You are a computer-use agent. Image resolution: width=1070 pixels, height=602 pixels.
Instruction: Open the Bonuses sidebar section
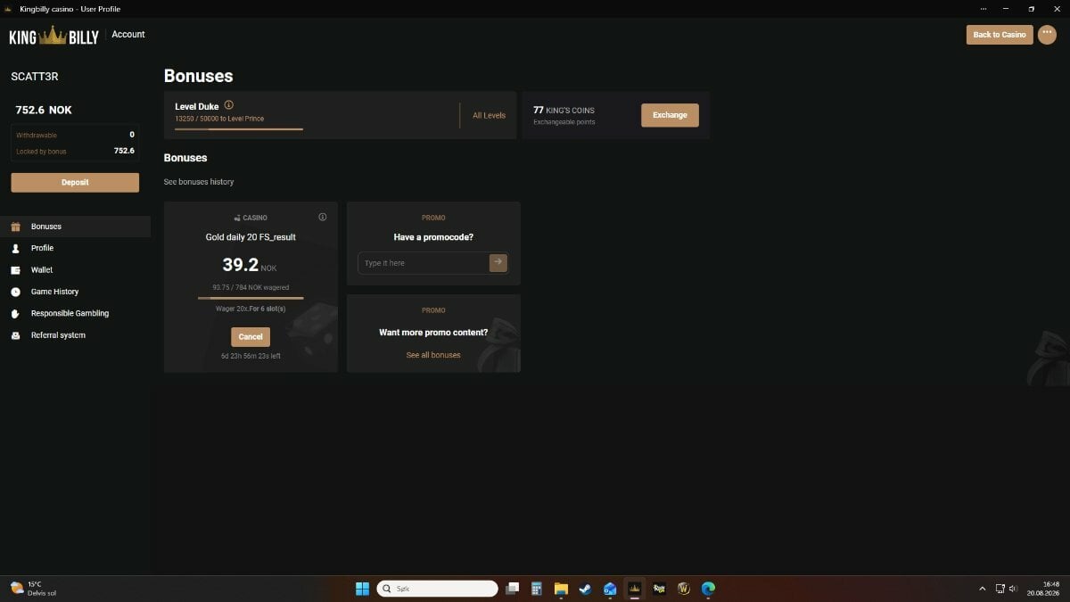pos(75,227)
